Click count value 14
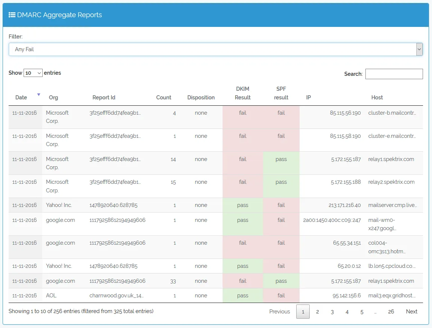432x328 pixels. click(x=173, y=159)
